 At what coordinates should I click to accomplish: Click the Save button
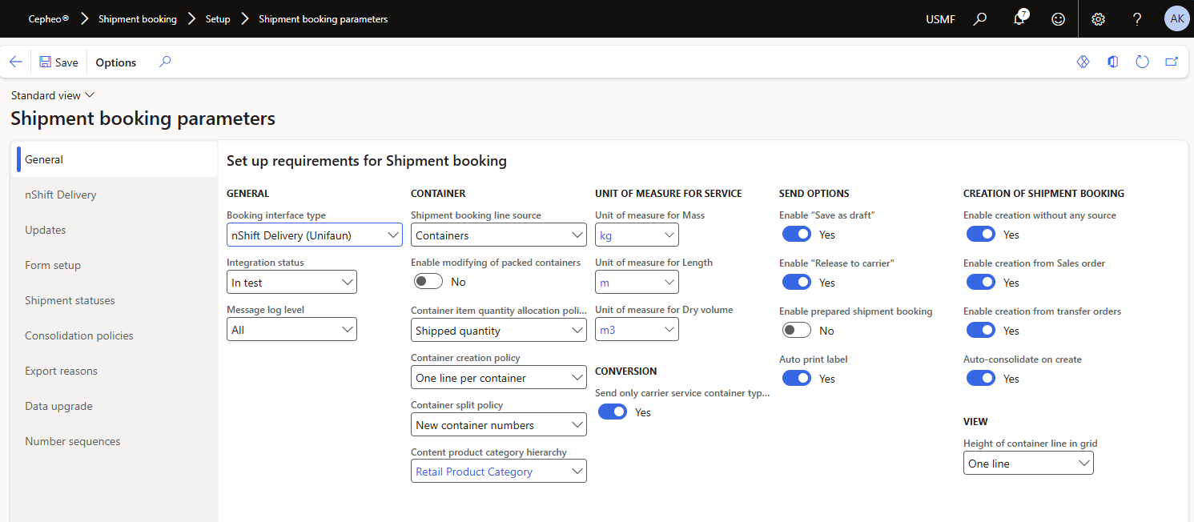click(58, 62)
